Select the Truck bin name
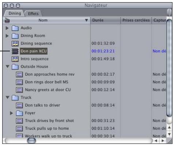174x145 pixels. (26, 98)
